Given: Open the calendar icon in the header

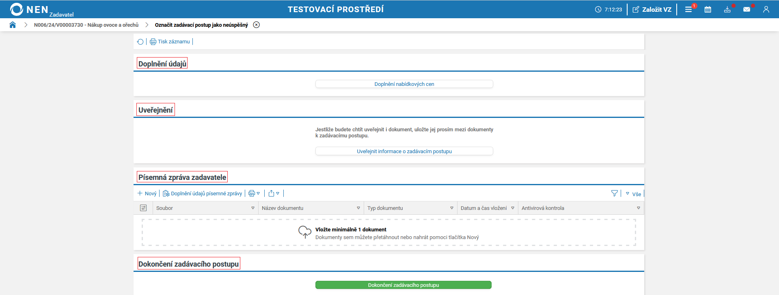Looking at the screenshot, I should click(x=708, y=9).
